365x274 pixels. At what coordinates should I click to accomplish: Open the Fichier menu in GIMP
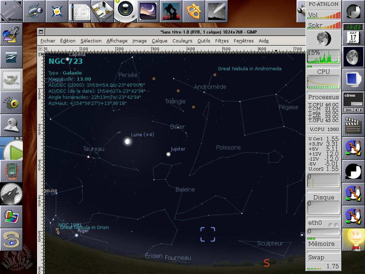(48, 41)
